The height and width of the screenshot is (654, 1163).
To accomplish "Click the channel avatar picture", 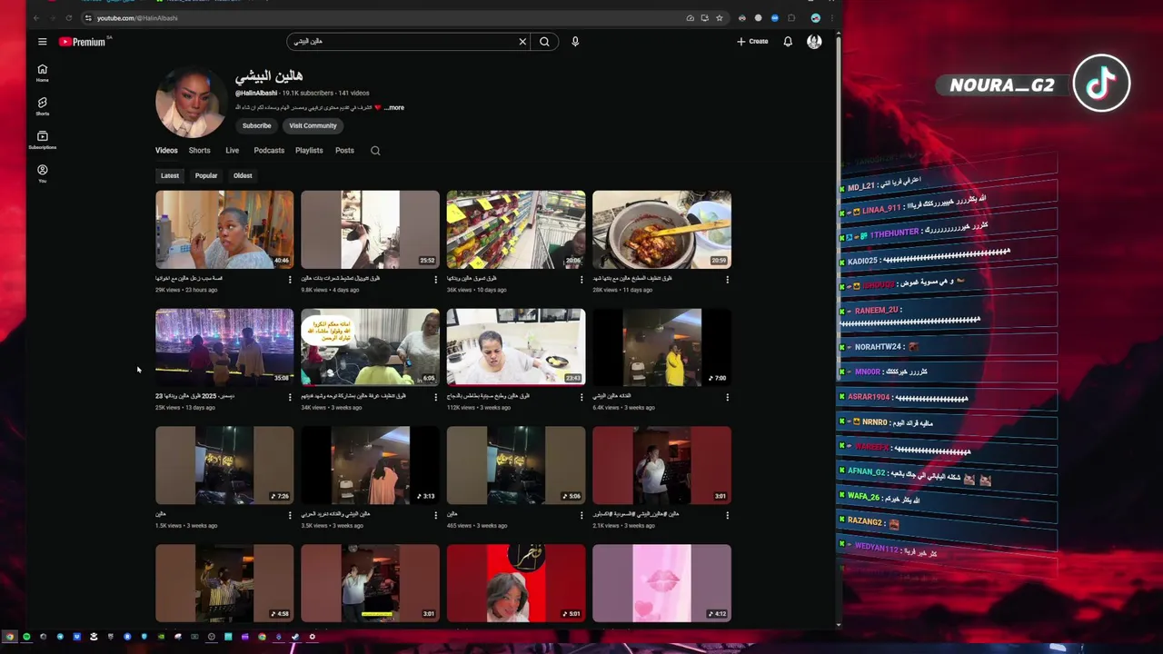I will coord(190,103).
